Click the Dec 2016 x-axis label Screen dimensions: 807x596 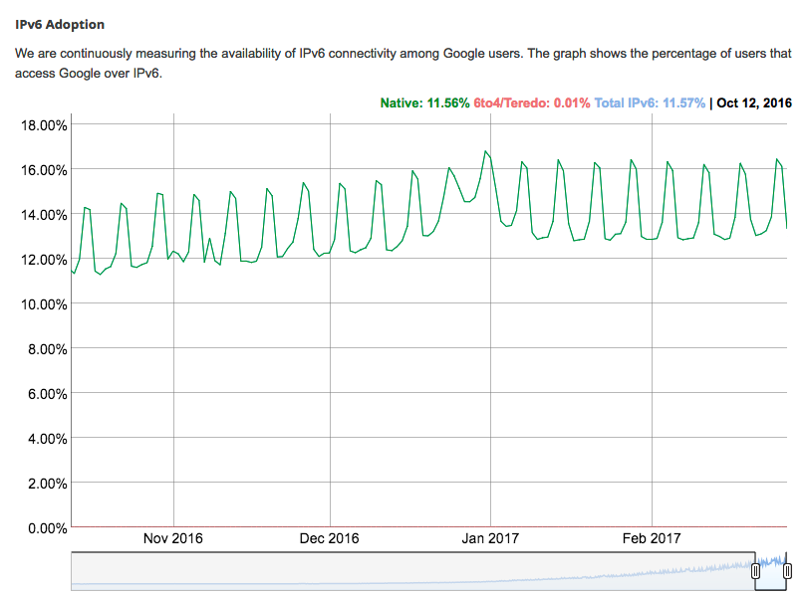tap(329, 538)
